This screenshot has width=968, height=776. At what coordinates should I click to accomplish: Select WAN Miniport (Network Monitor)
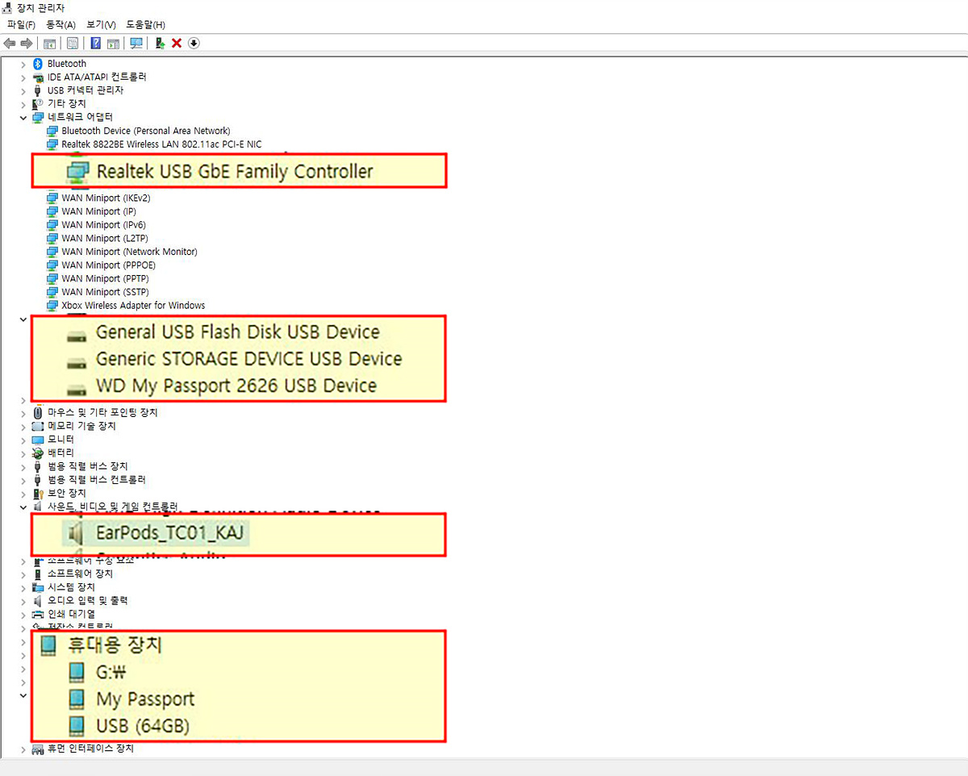pos(129,252)
